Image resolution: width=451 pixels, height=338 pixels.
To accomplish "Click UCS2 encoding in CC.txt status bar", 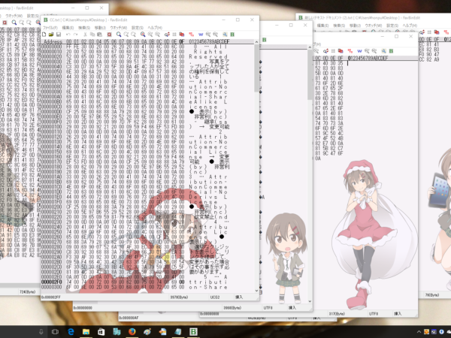I will tap(215, 297).
